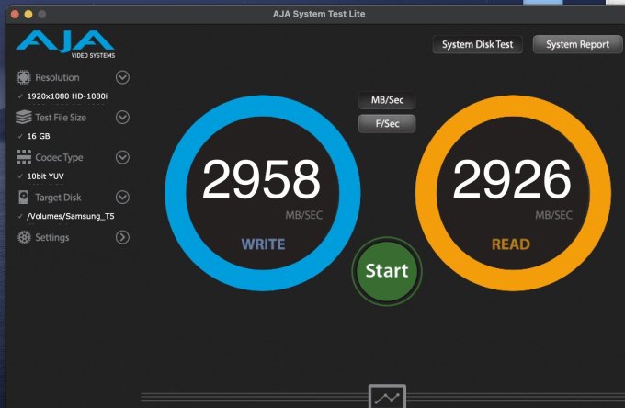Expand the Target Disk dropdown arrow

pos(122,198)
